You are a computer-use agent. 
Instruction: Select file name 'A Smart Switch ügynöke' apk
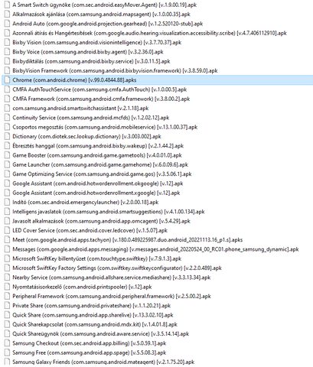coord(105,5)
